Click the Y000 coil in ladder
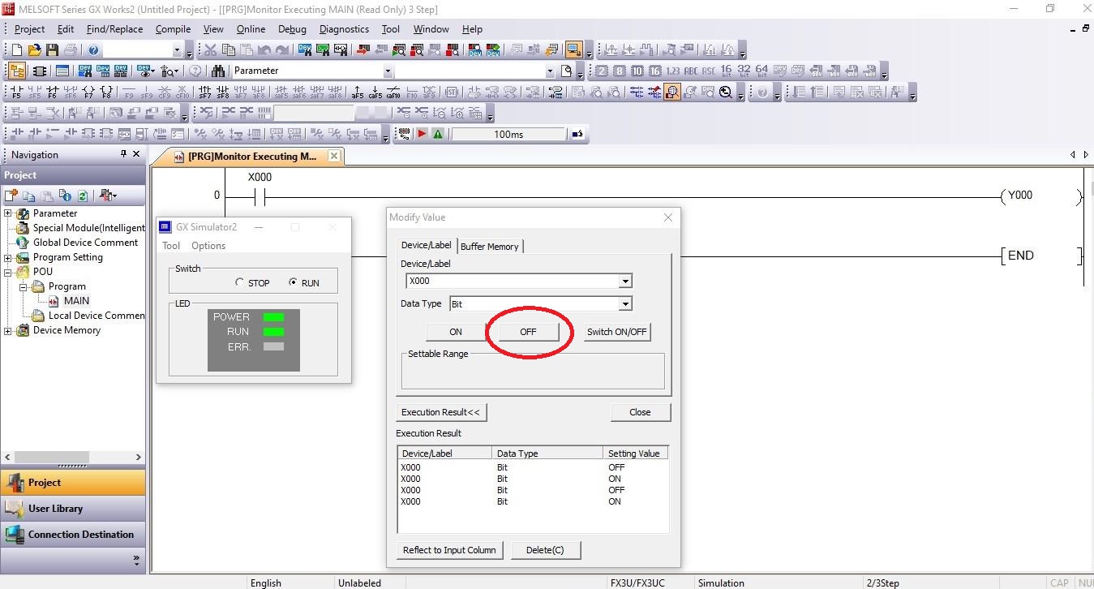 click(1041, 196)
